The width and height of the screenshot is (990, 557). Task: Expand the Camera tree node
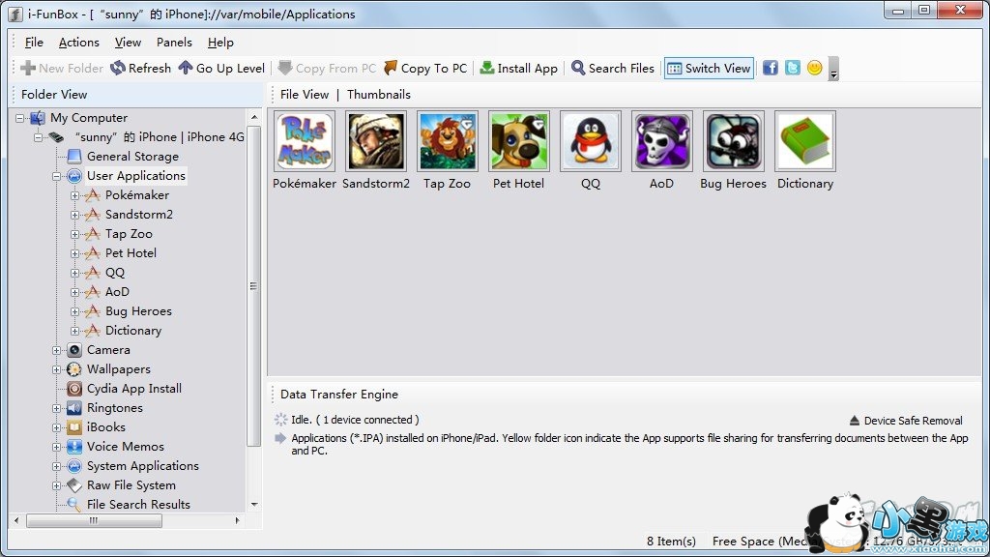(57, 350)
